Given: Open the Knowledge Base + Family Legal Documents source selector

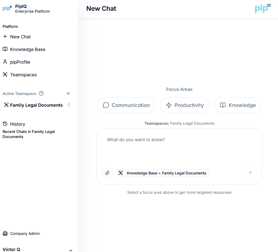Looking at the screenshot, I should coord(162,173).
